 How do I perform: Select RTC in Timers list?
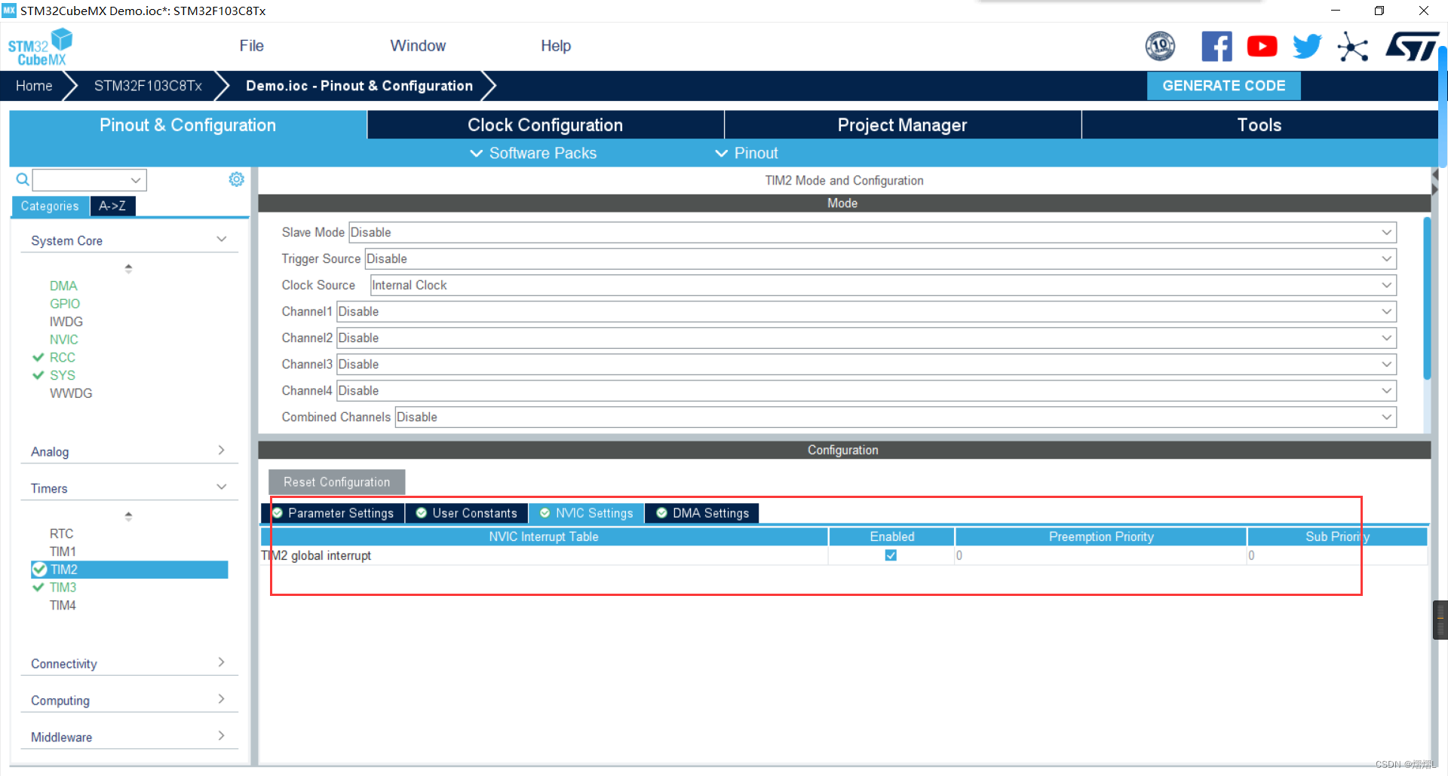(x=61, y=533)
